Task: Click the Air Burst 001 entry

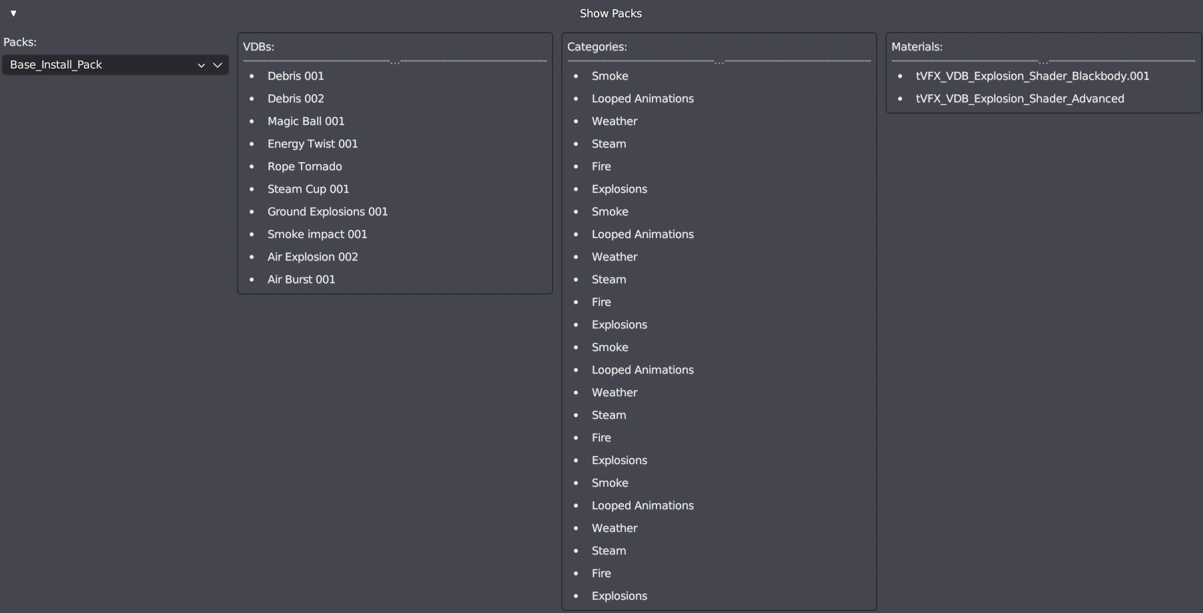Action: [x=301, y=279]
